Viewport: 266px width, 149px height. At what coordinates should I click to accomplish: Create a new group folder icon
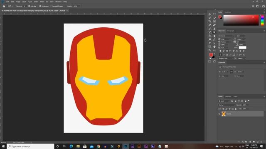point(254,142)
